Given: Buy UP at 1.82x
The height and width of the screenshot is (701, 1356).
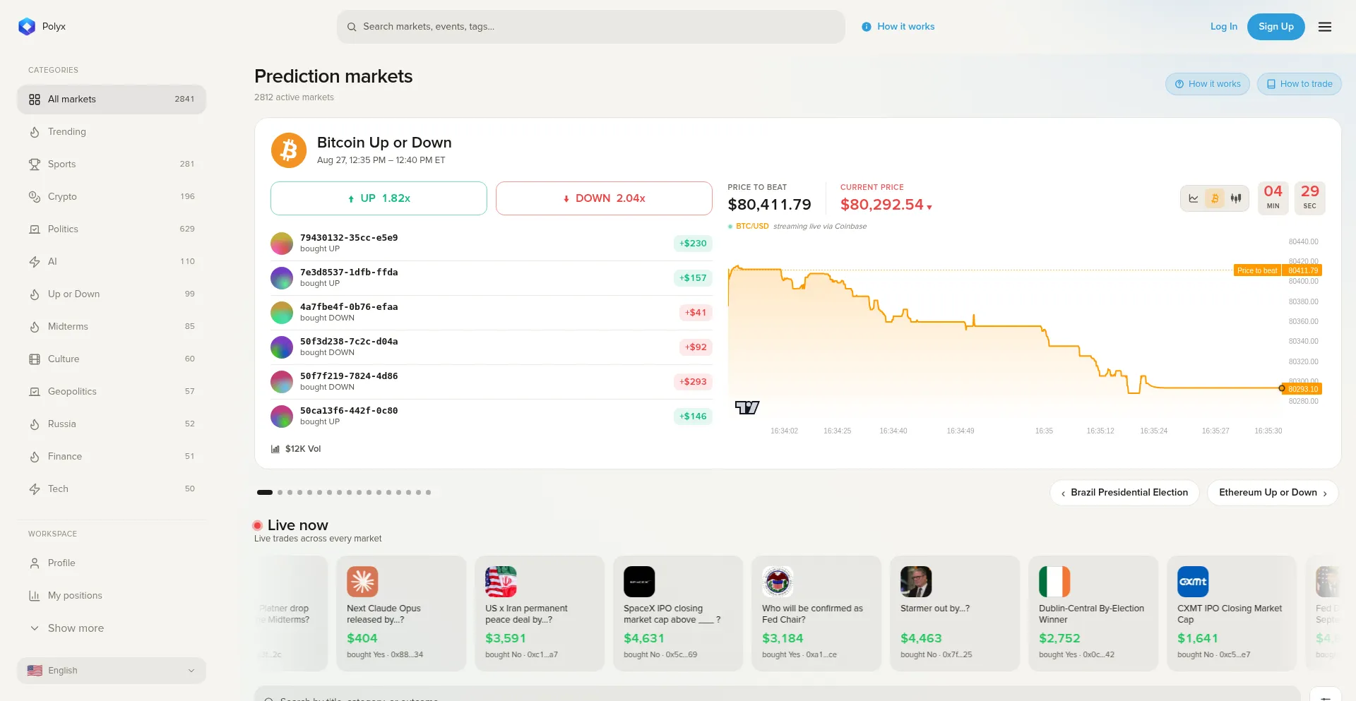Looking at the screenshot, I should tap(379, 198).
